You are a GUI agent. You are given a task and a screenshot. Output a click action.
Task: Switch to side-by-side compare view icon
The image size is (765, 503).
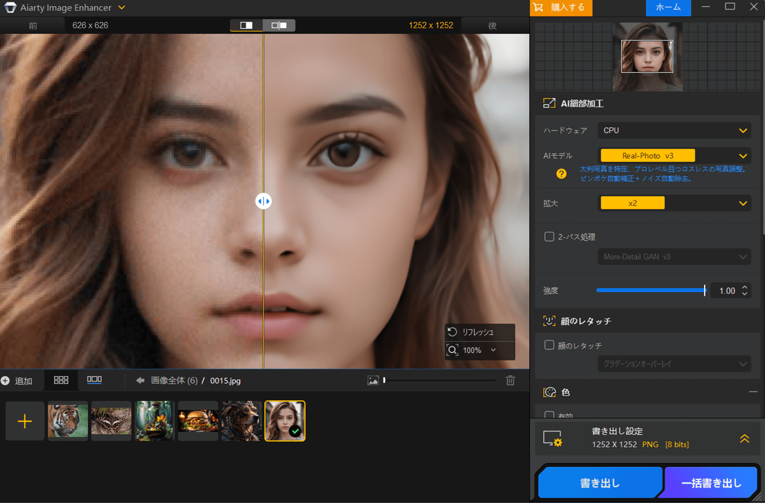pos(279,25)
